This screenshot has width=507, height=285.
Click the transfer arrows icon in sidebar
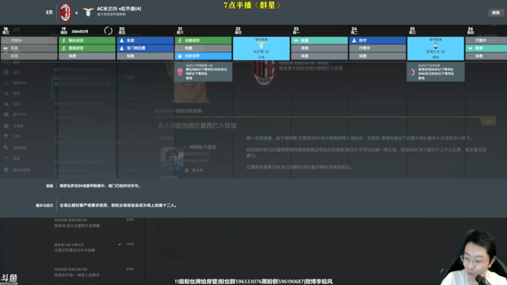point(6,158)
